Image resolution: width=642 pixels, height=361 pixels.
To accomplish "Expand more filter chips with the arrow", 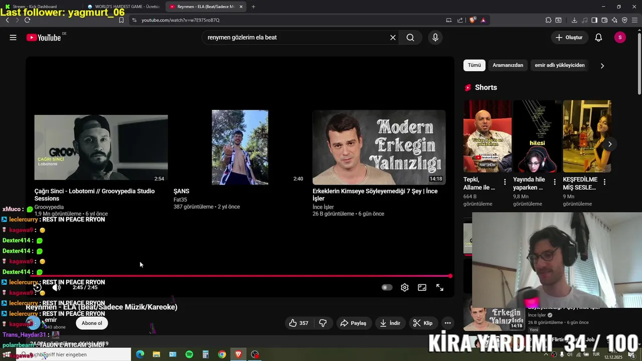I will point(602,66).
